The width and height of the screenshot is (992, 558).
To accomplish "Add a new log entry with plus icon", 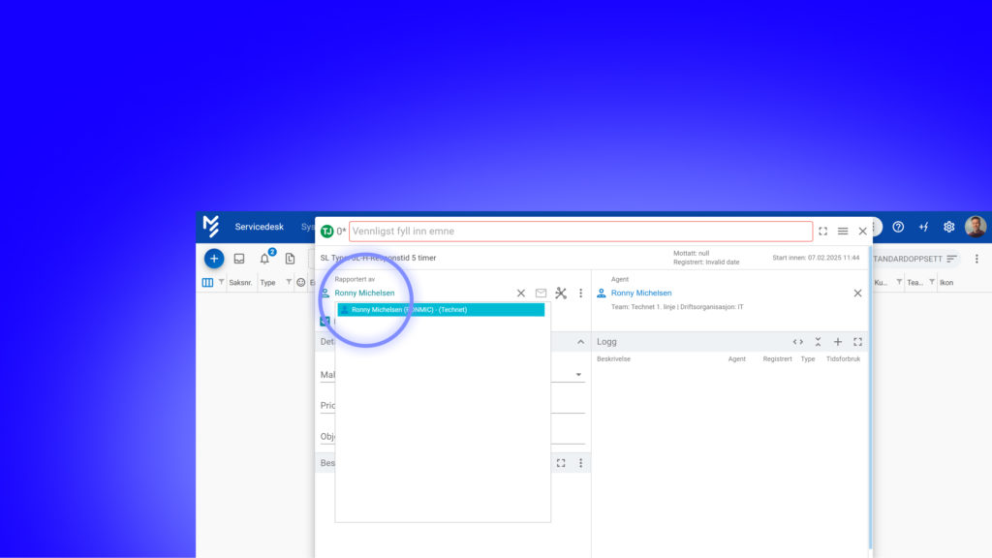I will tap(838, 342).
